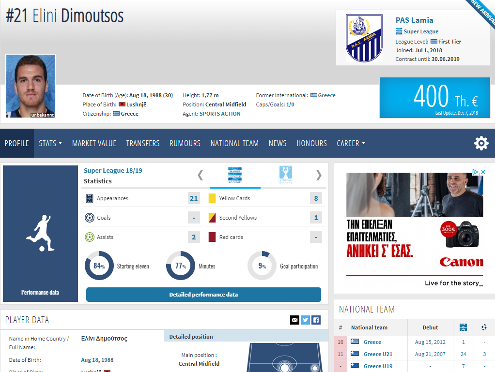The height and width of the screenshot is (372, 495).
Task: Expand the CAREER dropdown menu
Action: pyautogui.click(x=351, y=143)
